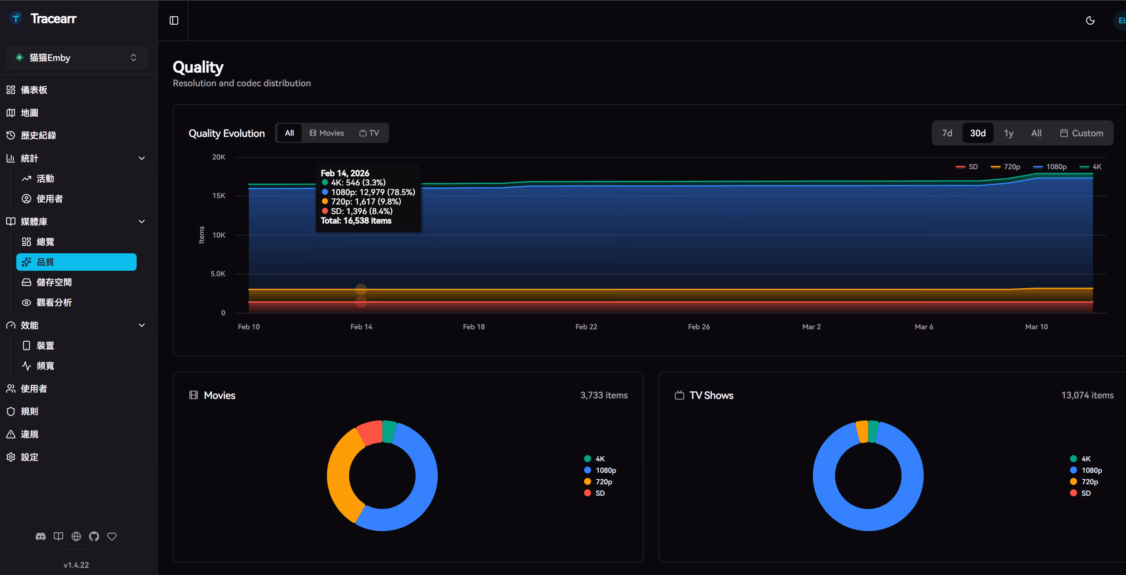
Task: Open the 猫猫Emby server selector dropdown
Action: 77,58
